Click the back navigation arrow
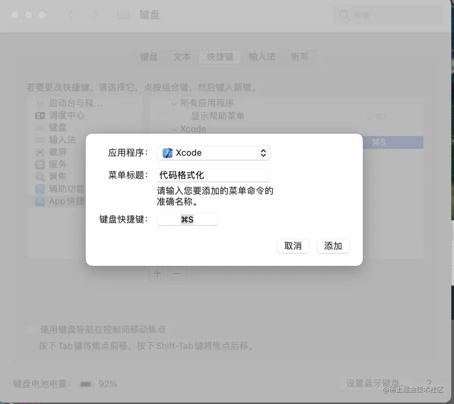 click(x=70, y=15)
